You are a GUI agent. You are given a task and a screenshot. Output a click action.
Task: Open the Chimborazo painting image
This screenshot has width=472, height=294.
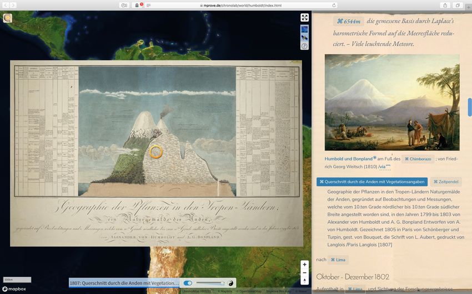click(392, 102)
